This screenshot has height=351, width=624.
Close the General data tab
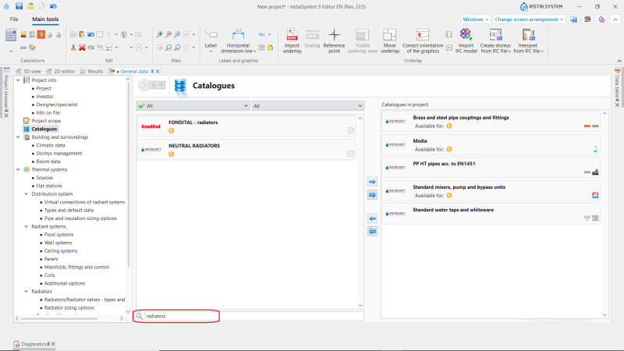tap(158, 71)
